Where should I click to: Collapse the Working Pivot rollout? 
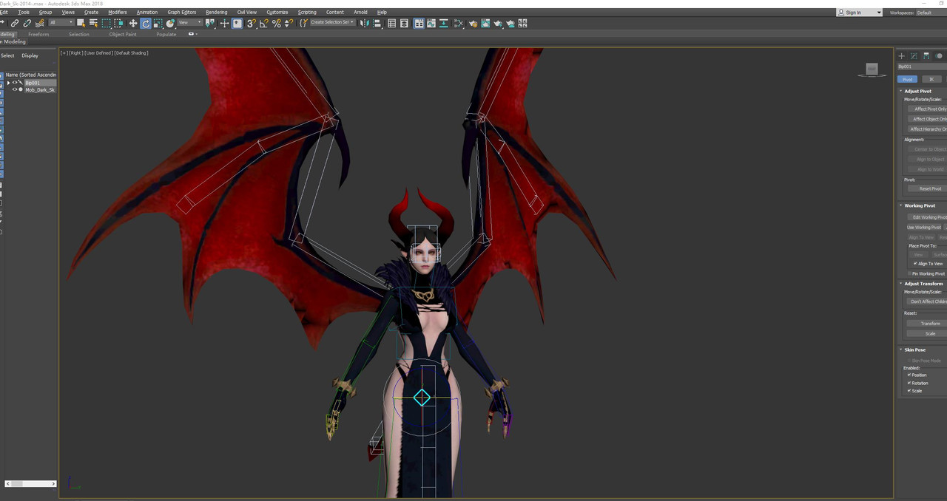pos(920,205)
